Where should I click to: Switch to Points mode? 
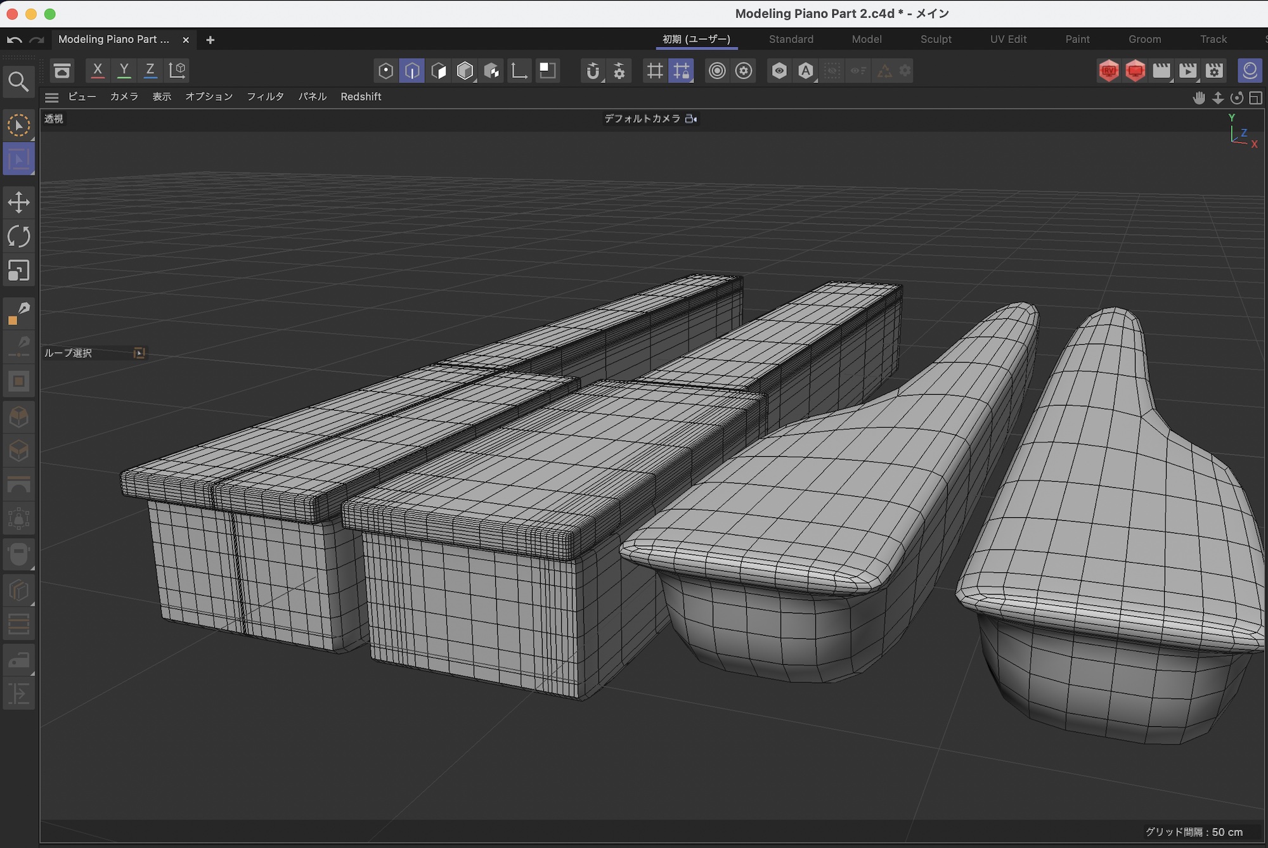[x=385, y=71]
